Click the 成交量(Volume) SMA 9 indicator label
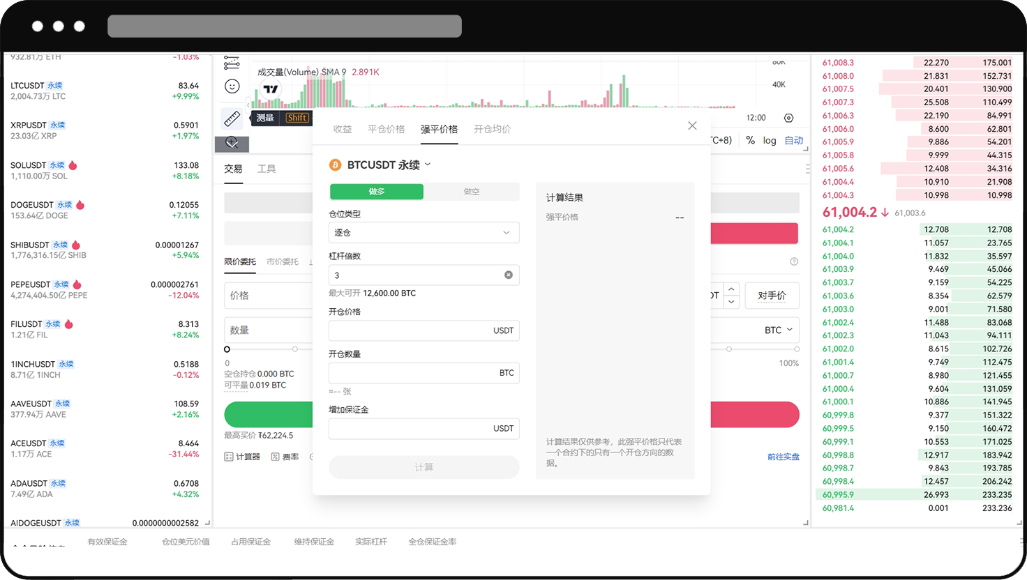1027x580 pixels. (301, 72)
